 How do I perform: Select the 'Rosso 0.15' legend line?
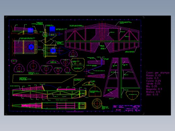(153, 76)
